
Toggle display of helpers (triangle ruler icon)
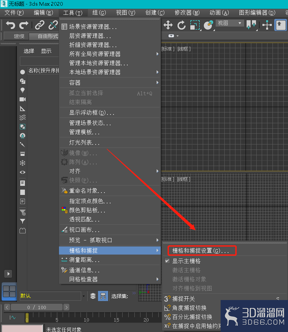[x=23, y=108]
